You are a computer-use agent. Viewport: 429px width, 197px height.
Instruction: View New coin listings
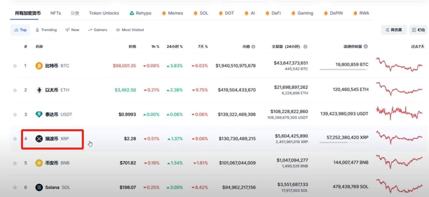72,30
